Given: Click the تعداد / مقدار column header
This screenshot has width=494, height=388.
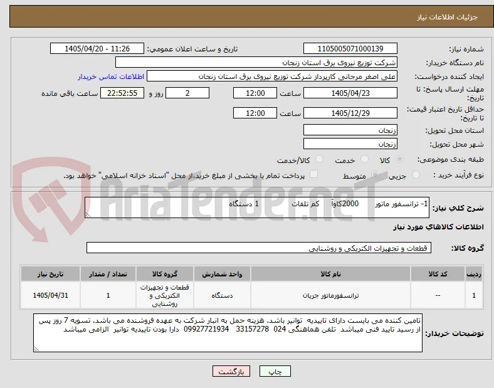Looking at the screenshot, I should pyautogui.click(x=108, y=274).
